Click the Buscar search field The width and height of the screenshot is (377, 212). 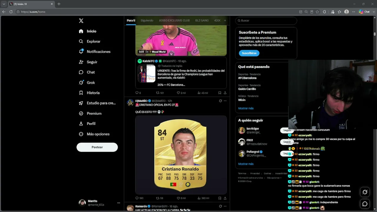266,21
